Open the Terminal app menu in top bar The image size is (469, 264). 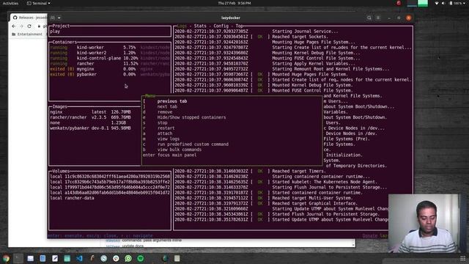(39, 3)
